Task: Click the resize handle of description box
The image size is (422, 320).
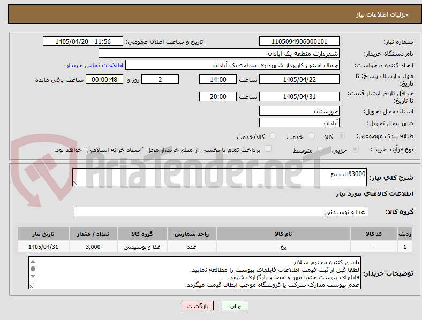Action: [75, 183]
